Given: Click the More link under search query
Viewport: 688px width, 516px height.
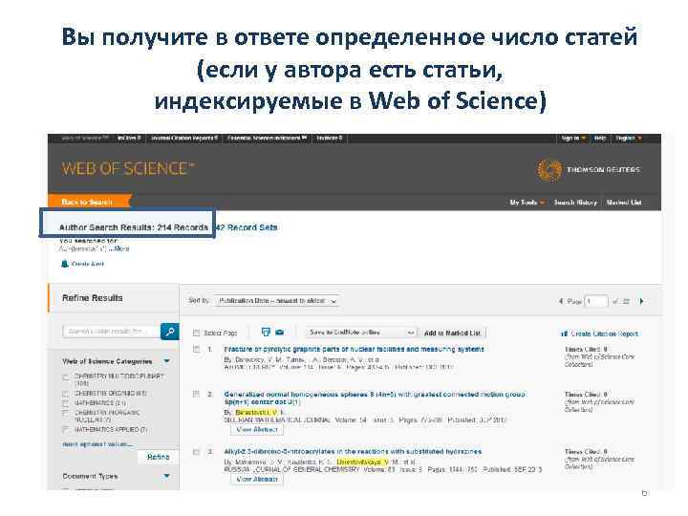Looking at the screenshot, I should (x=119, y=248).
